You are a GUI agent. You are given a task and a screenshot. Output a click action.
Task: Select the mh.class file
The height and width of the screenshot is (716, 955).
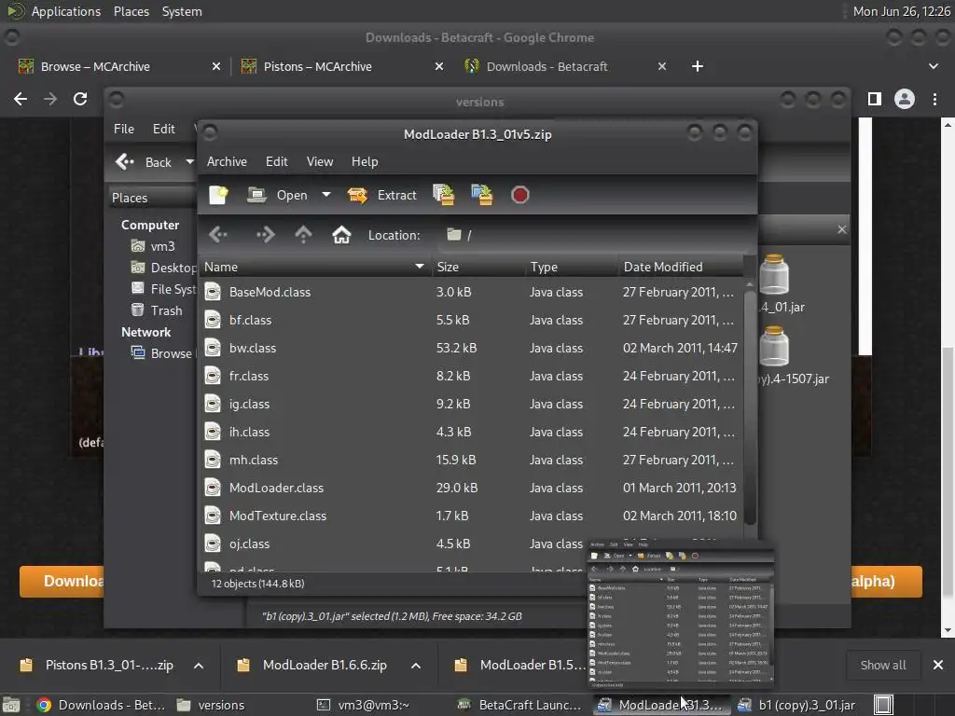tap(471, 460)
